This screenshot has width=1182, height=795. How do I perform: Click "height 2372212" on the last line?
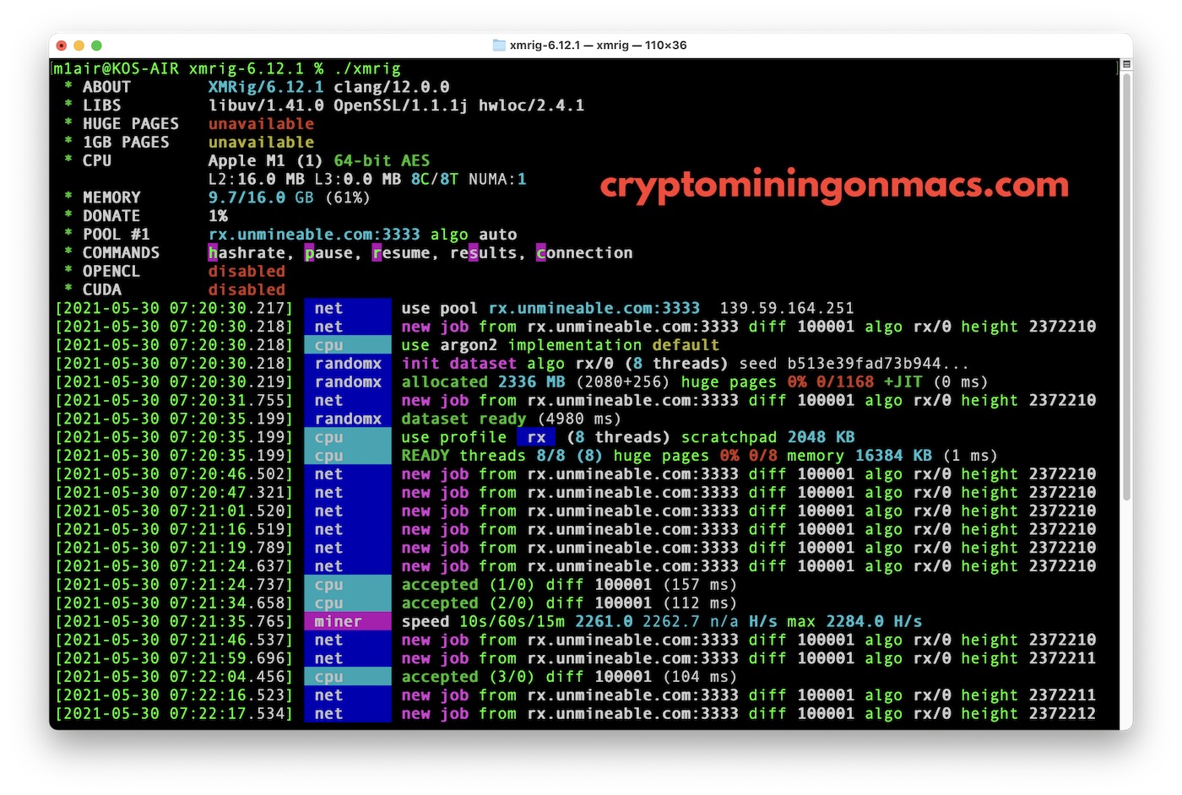coord(1028,714)
